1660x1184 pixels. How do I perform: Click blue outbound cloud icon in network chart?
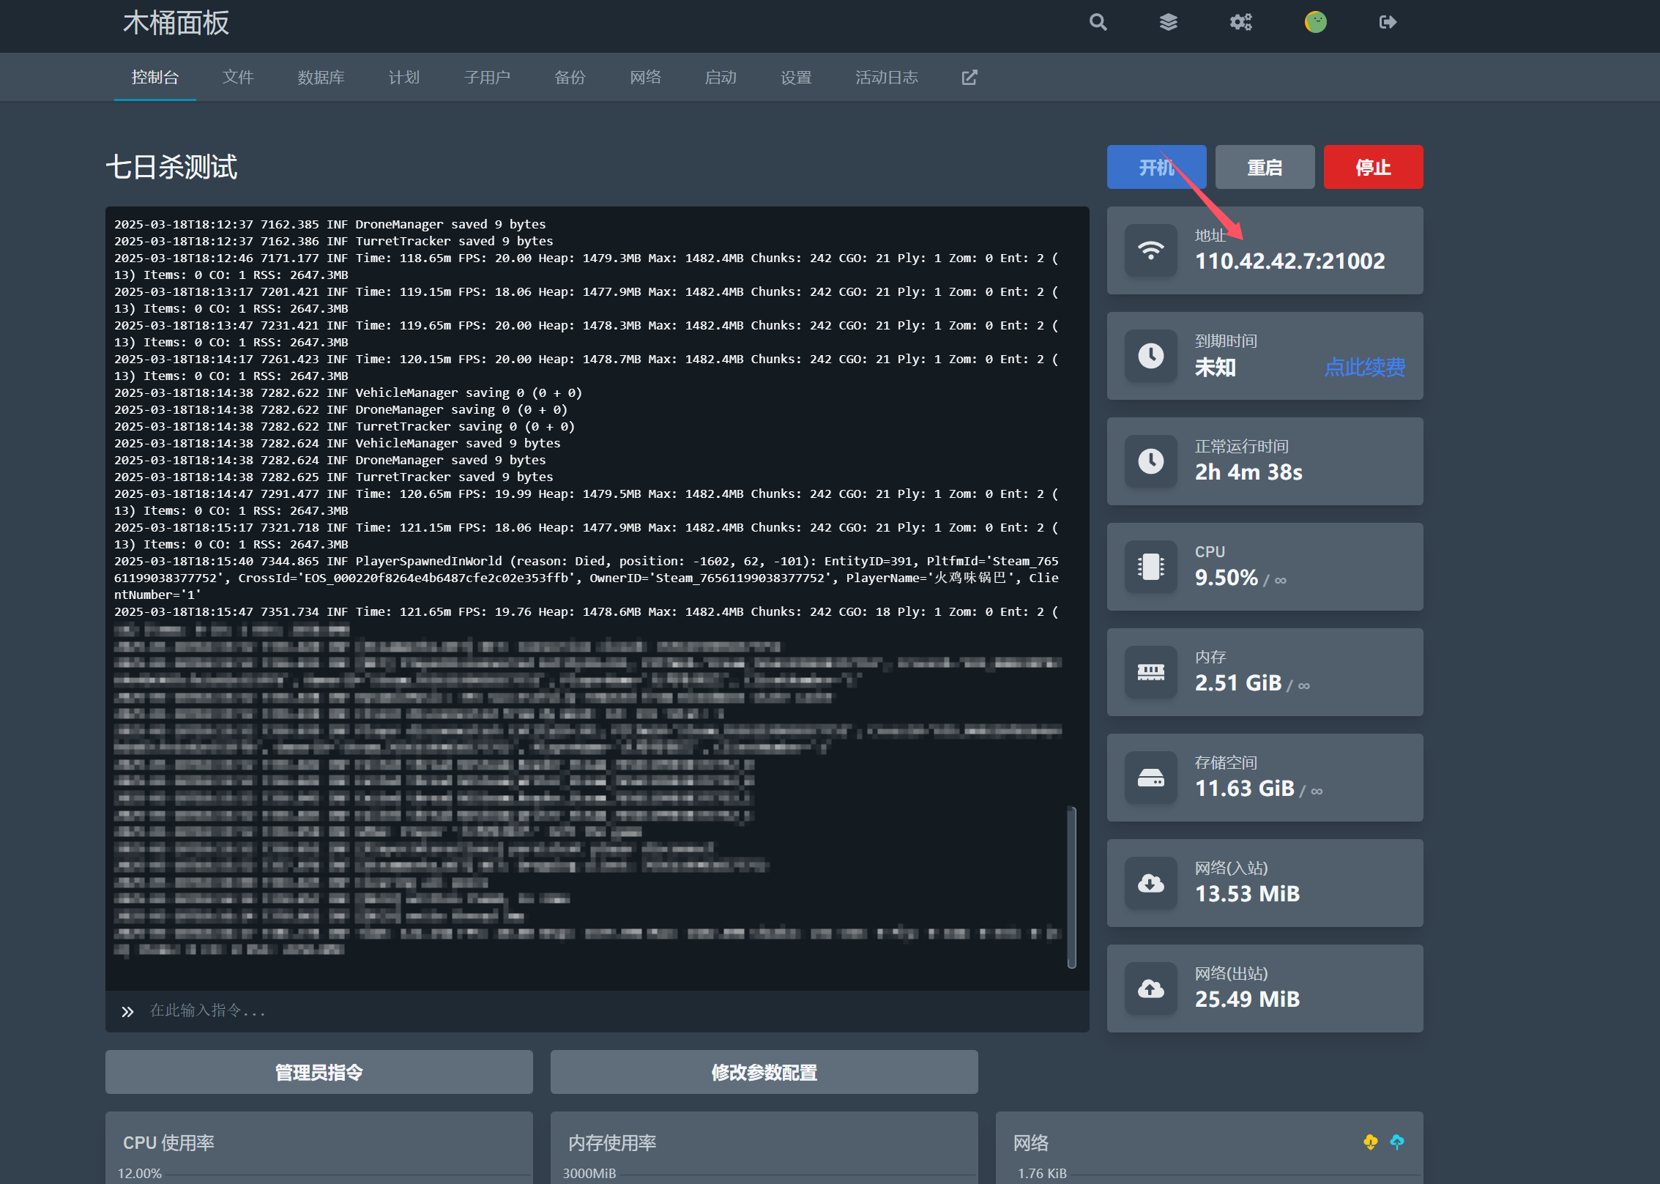point(1397,1142)
